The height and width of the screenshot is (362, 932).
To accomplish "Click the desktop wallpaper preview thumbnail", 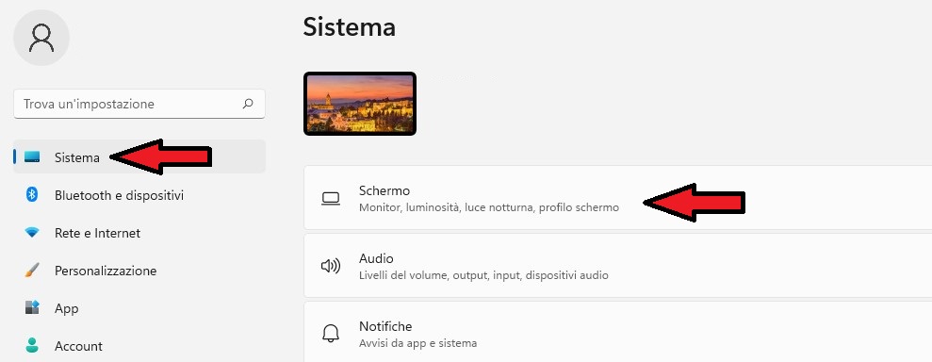I will pyautogui.click(x=360, y=104).
